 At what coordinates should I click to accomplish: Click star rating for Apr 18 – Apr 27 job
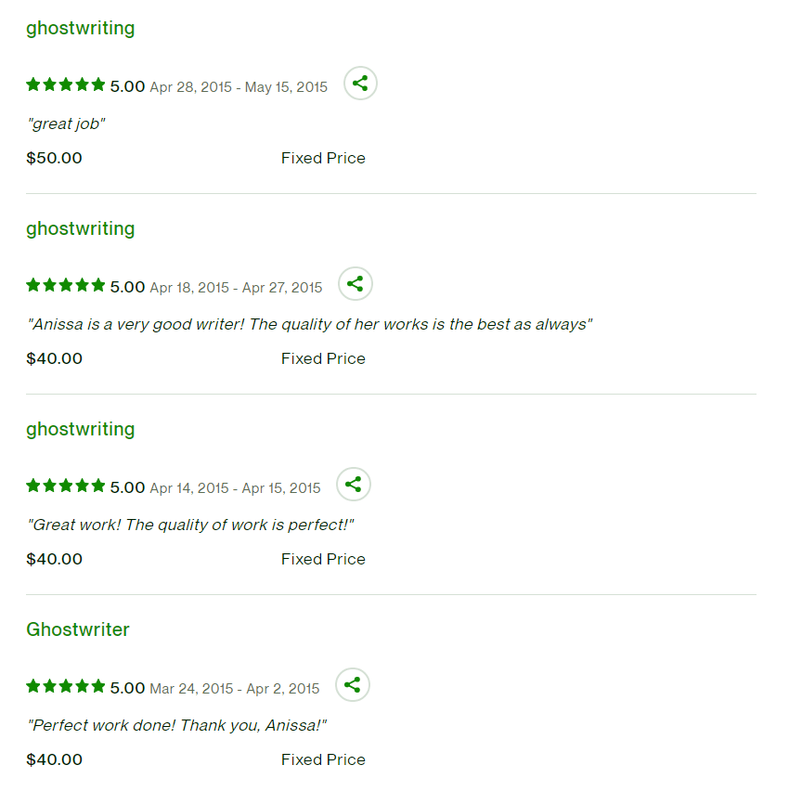coord(66,286)
